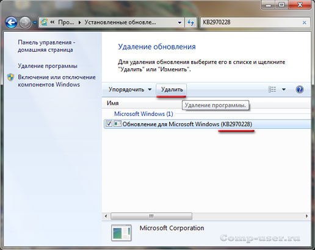
Task: Select 'Установленные обновле...' breadcrumb
Action: click(x=120, y=22)
